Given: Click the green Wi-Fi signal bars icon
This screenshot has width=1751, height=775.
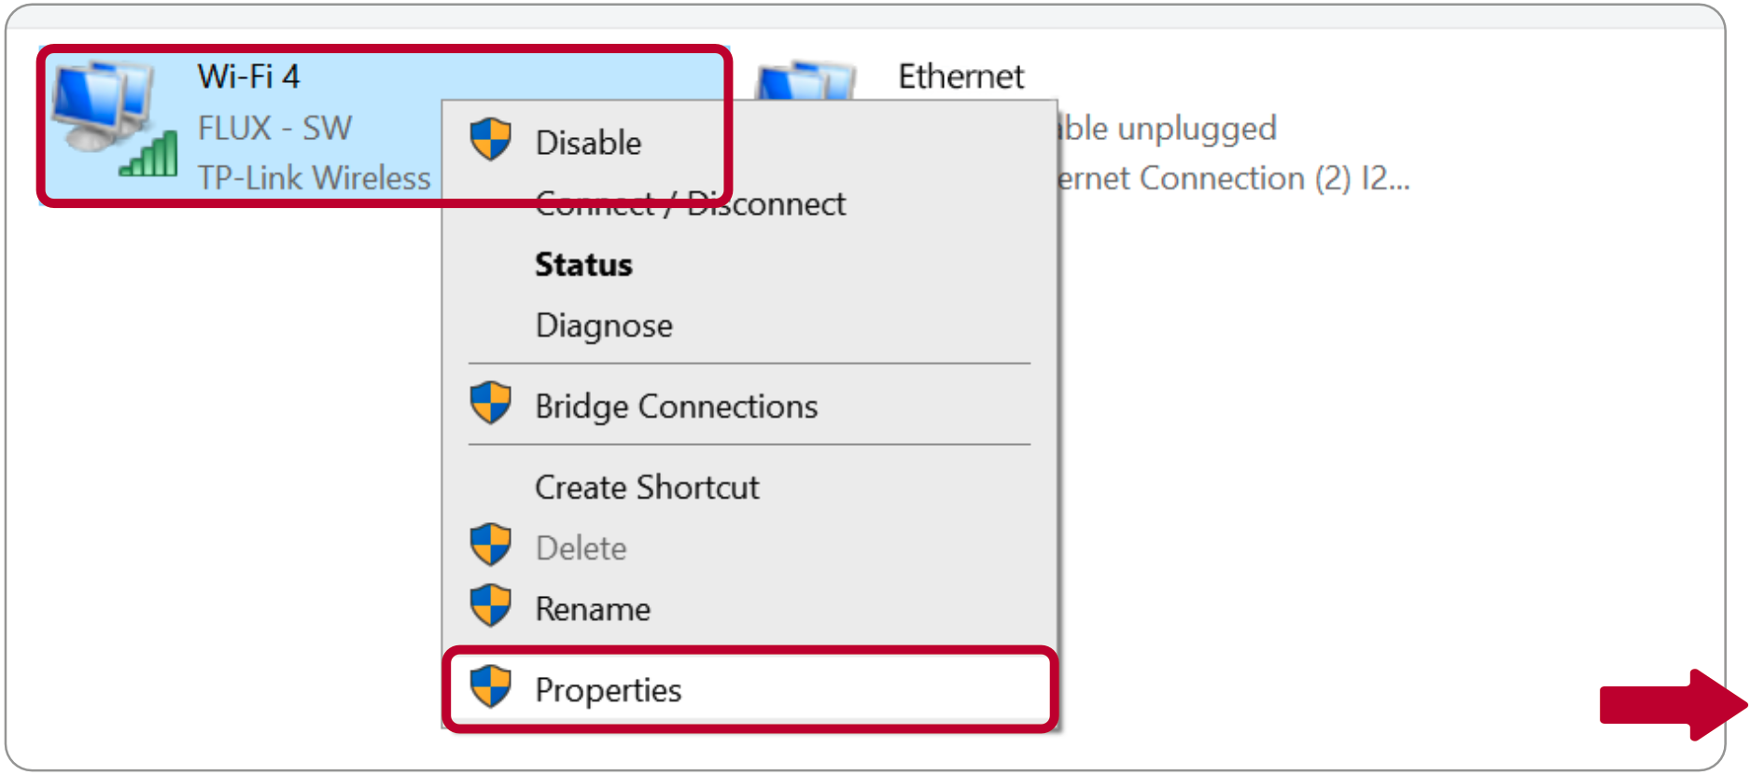Looking at the screenshot, I should coord(149,154).
